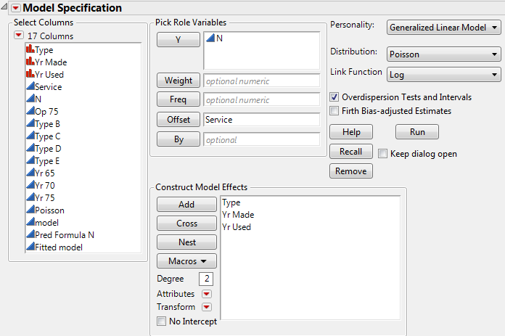Check the Keep dialog open box
Image resolution: width=505 pixels, height=336 pixels.
(382, 154)
